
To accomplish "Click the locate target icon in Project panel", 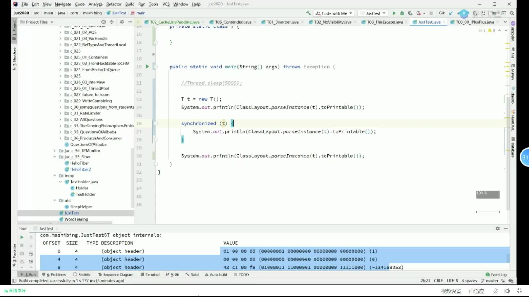I will [x=103, y=22].
